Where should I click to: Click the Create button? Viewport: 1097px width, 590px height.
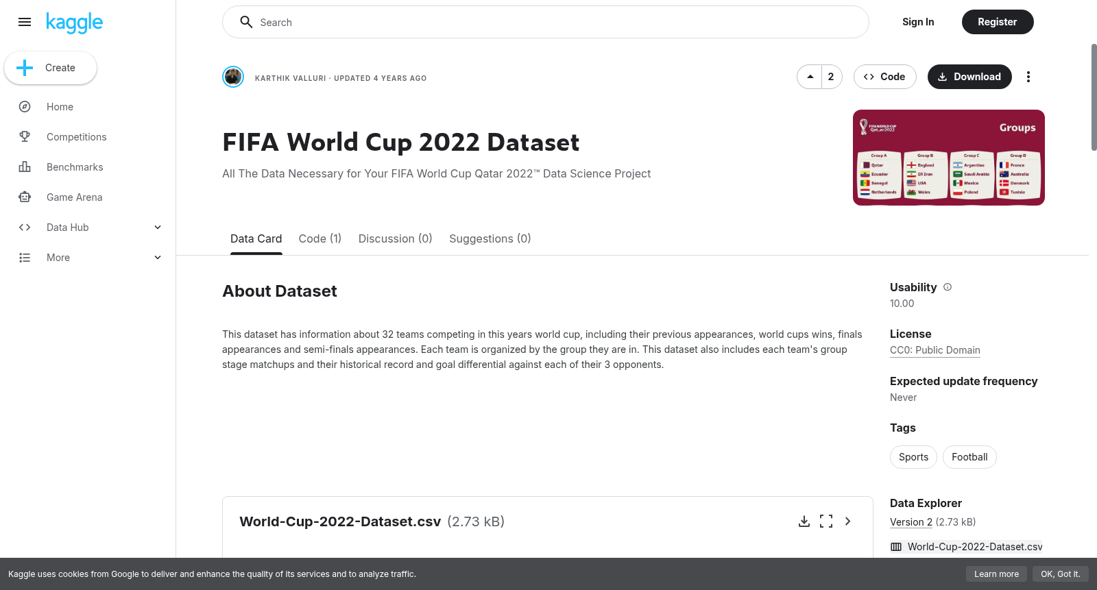[50, 68]
